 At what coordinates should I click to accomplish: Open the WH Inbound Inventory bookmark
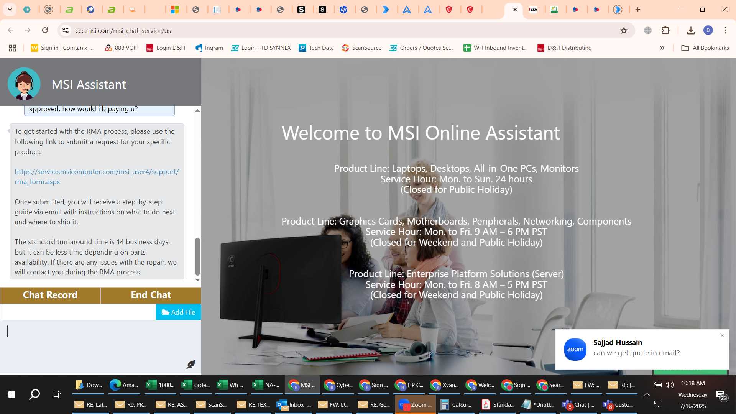pyautogui.click(x=496, y=48)
